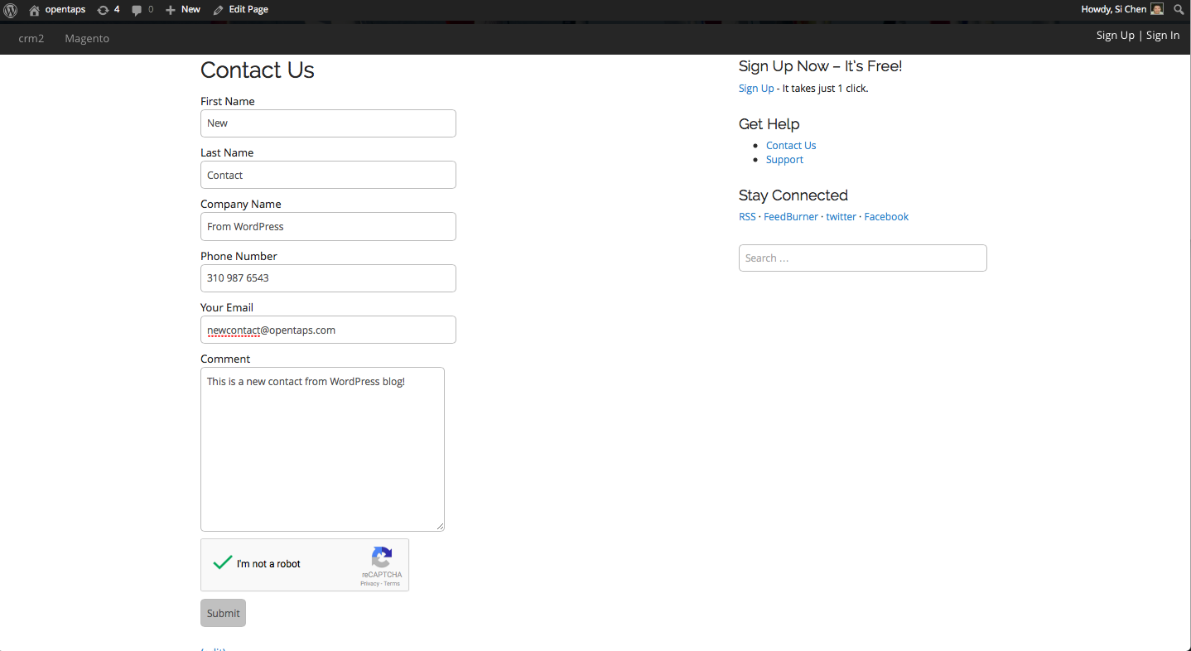Open the crm2 menu item
This screenshot has height=651, width=1191.
(31, 38)
